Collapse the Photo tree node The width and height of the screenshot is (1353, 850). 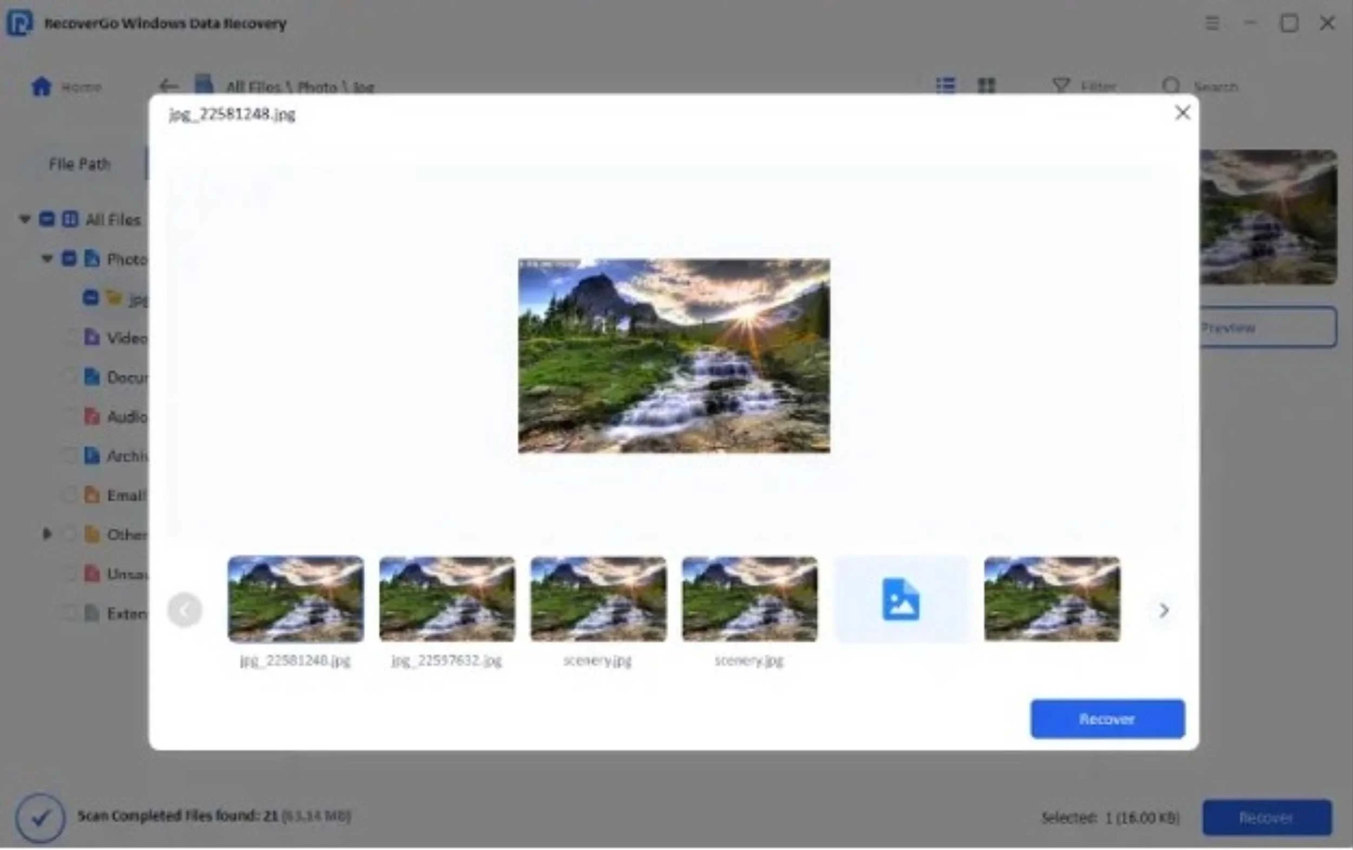point(47,259)
